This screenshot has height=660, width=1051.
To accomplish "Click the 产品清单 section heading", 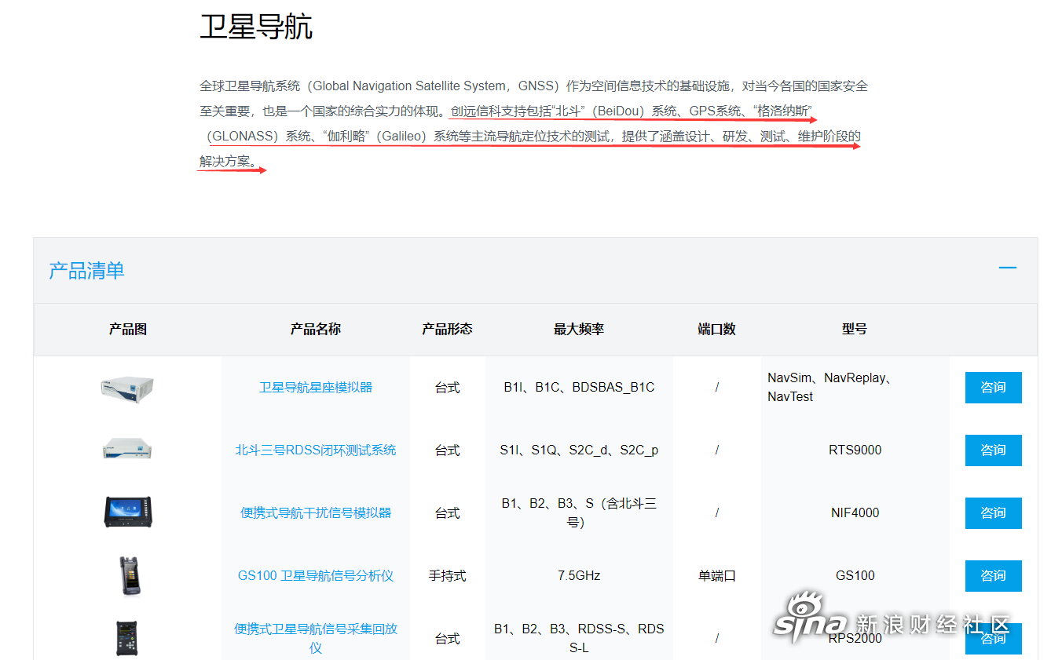I will 86,271.
